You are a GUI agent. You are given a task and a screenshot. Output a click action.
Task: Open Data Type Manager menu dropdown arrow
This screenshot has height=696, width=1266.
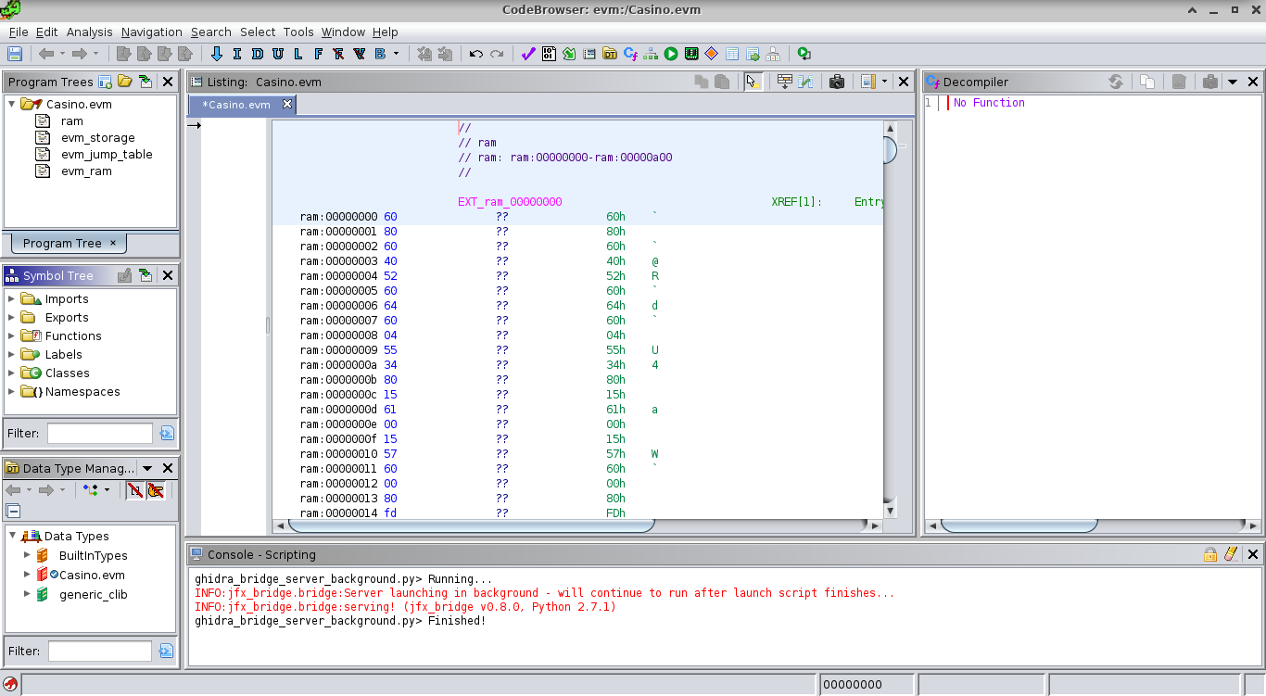[x=149, y=468]
